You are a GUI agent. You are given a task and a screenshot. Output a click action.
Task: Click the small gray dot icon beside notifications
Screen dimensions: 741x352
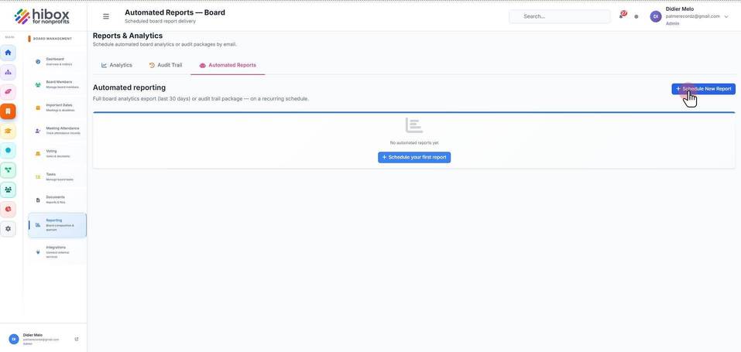tap(636, 16)
